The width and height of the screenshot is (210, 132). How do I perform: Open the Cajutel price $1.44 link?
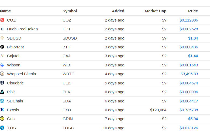[193, 56]
